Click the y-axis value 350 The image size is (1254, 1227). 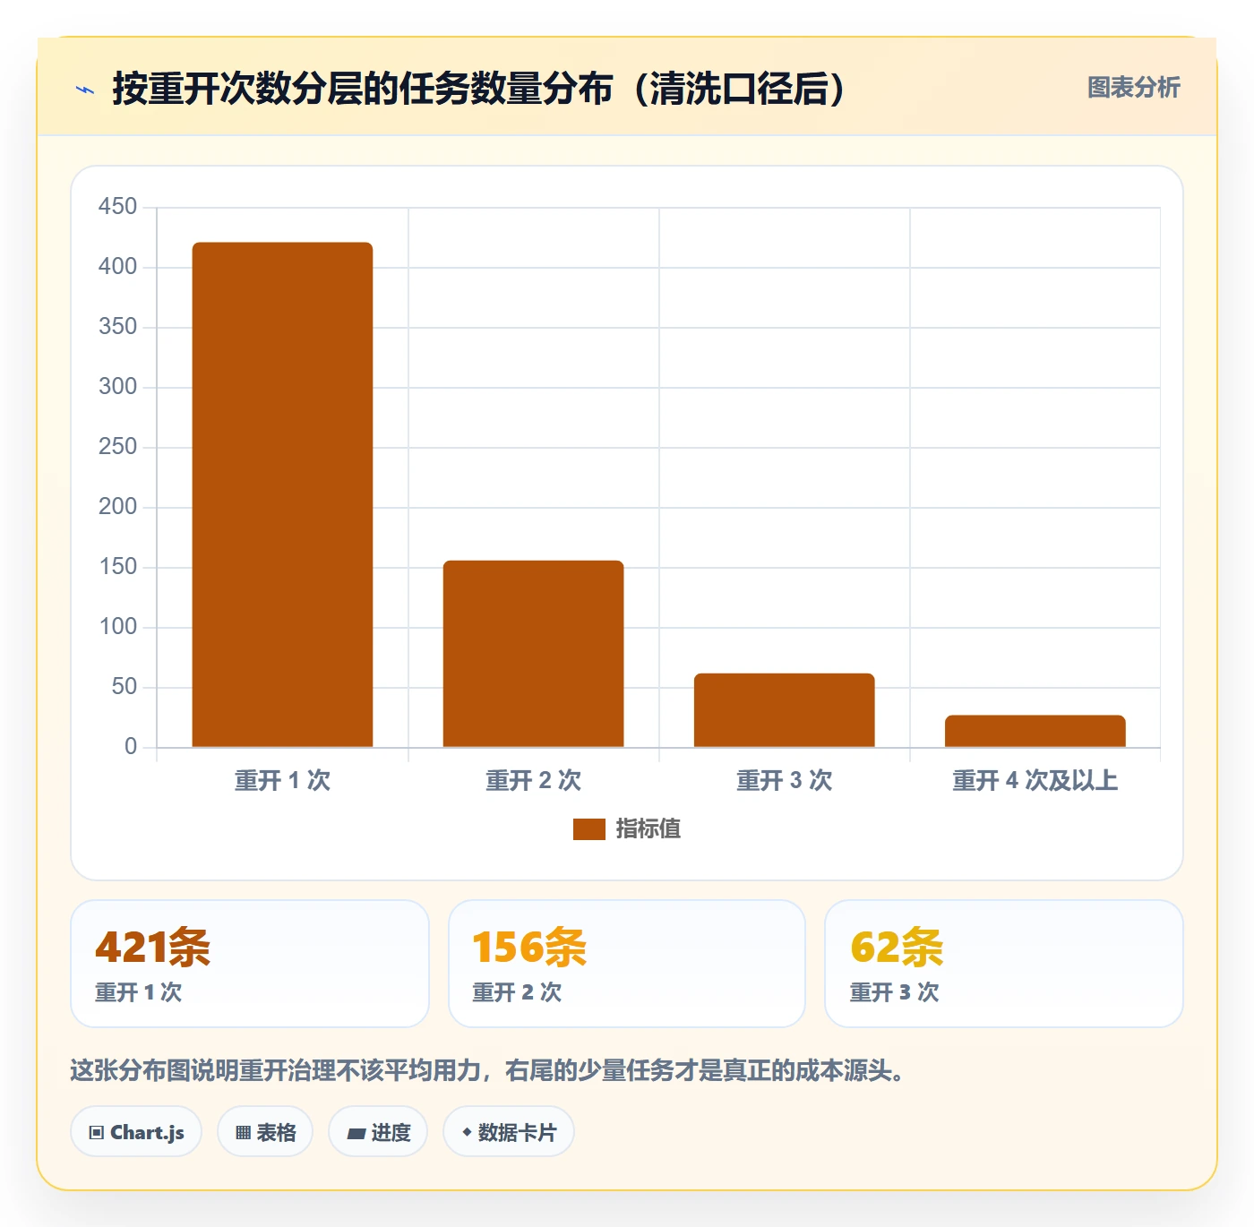pyautogui.click(x=117, y=327)
